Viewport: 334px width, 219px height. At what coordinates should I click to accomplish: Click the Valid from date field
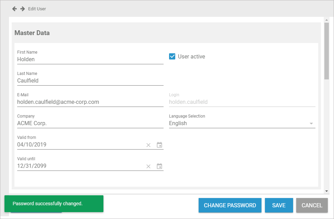(79, 145)
